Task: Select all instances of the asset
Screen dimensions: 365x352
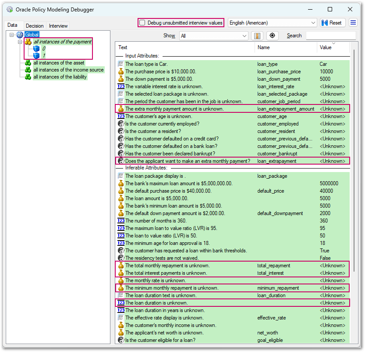Action: pyautogui.click(x=59, y=63)
